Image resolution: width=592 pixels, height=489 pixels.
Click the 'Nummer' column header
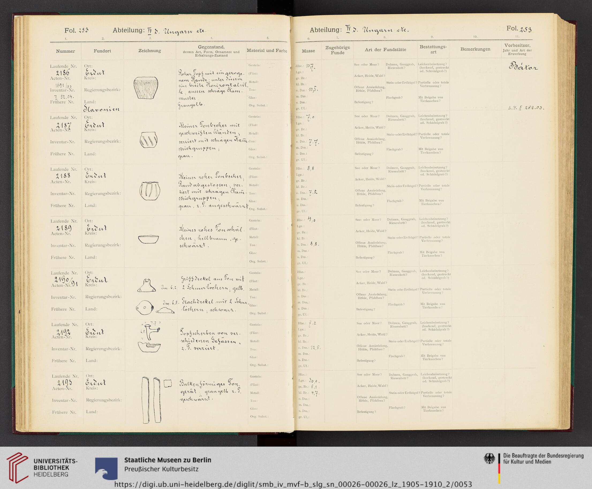pos(65,51)
